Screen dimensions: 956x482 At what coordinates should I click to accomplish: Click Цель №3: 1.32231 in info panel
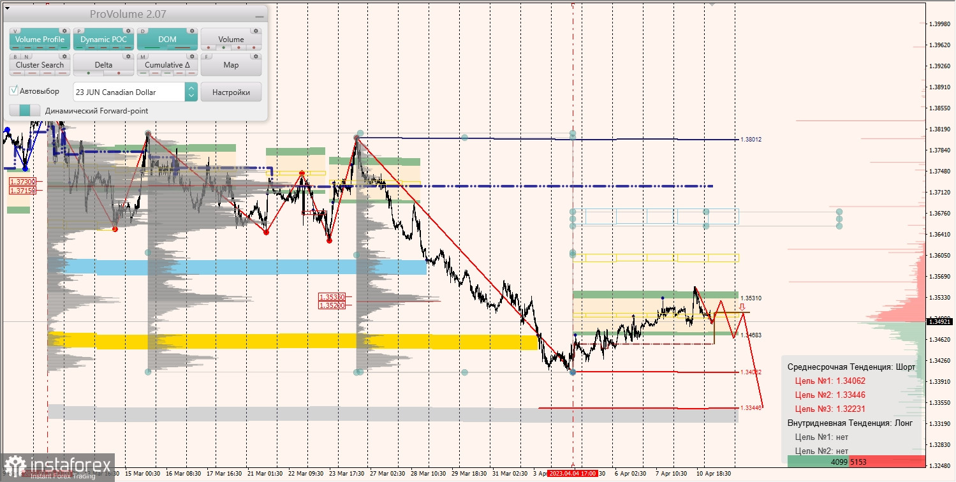click(830, 409)
